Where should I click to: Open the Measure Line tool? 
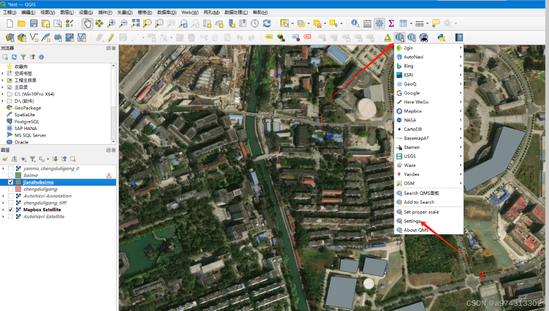point(419,23)
